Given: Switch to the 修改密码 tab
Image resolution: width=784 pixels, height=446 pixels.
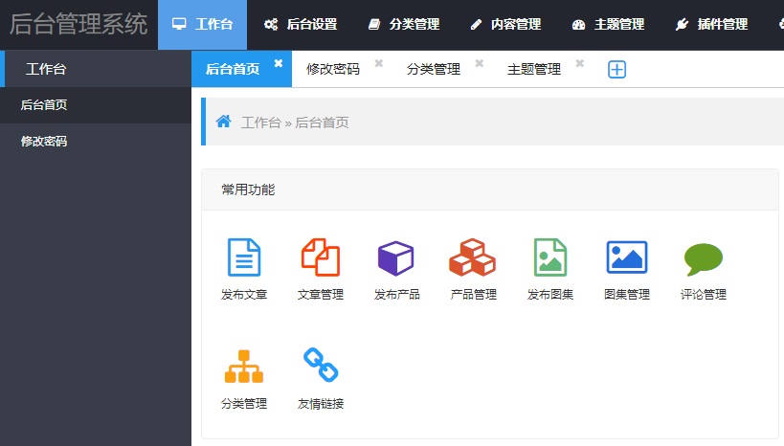Looking at the screenshot, I should click(x=333, y=69).
